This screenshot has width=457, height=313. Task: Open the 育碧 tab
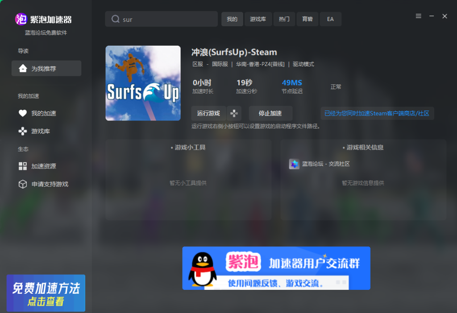point(307,19)
